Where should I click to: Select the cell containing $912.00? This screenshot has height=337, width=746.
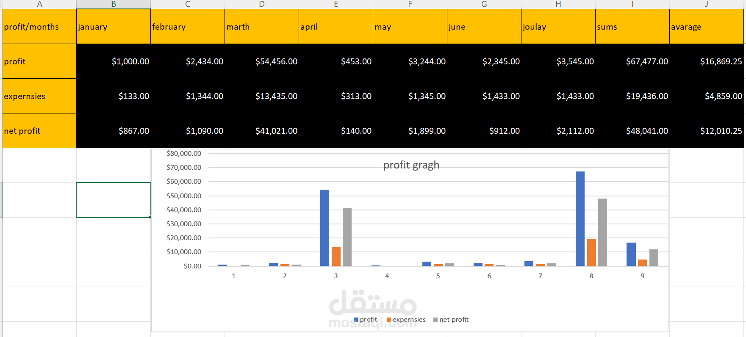(484, 131)
